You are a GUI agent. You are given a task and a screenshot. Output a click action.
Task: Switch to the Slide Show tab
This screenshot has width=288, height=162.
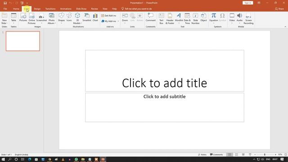coord(81,9)
